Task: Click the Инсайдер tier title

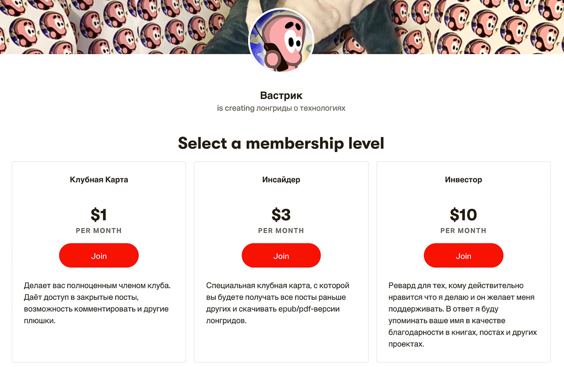Action: [x=281, y=179]
